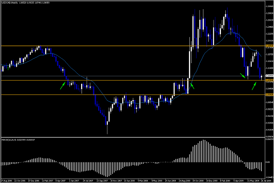The image size is (274, 183).
Task: Select the 5 Apr 2009 date label
Action: 238,180
